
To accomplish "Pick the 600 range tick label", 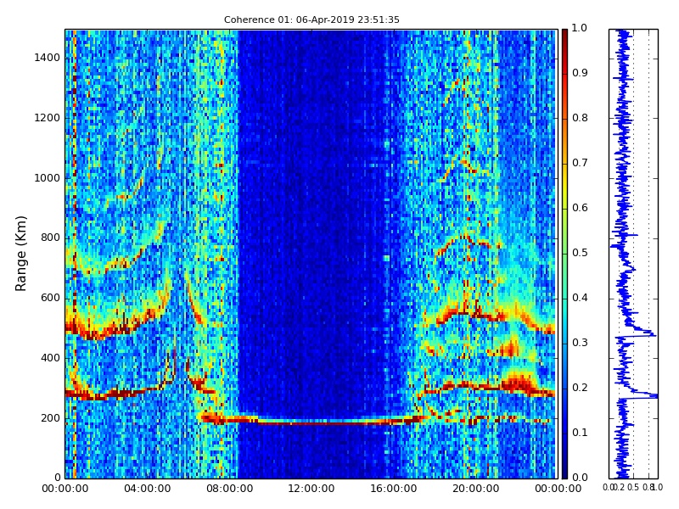I will [x=50, y=298].
